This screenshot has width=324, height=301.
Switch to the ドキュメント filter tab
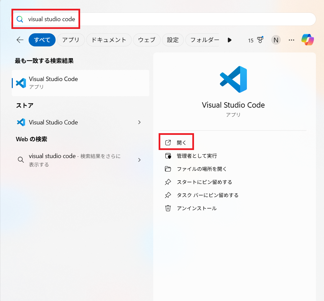[x=109, y=40]
